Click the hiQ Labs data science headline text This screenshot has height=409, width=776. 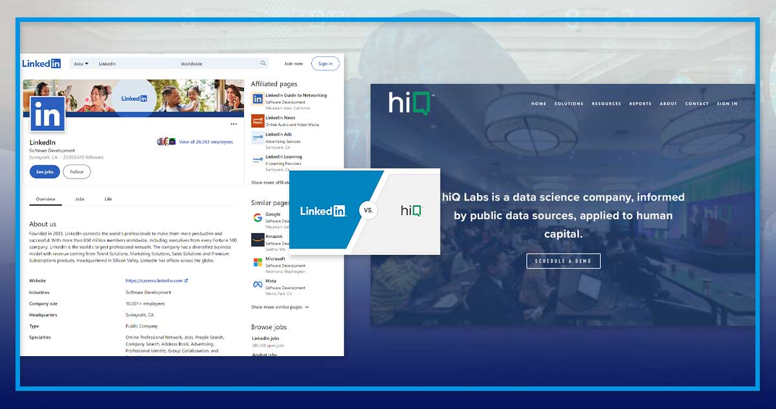[x=563, y=215]
